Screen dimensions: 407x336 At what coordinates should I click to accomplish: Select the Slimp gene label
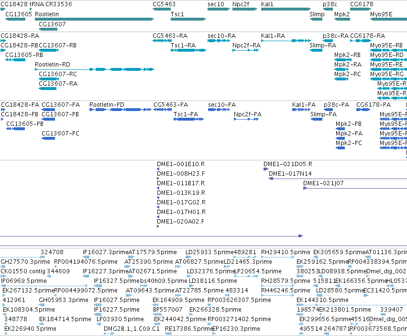coord(317,14)
